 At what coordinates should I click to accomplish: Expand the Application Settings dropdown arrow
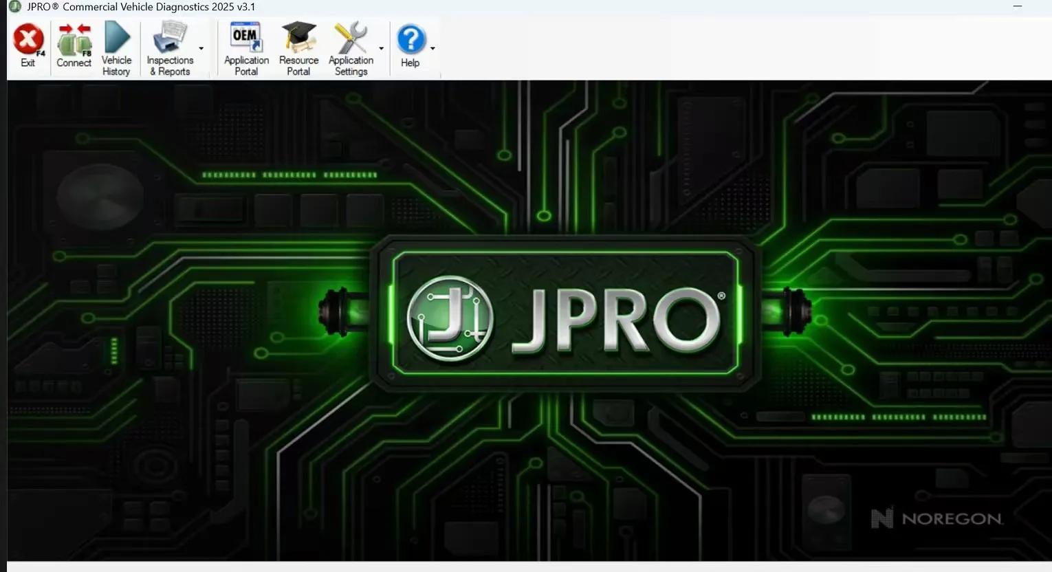382,49
